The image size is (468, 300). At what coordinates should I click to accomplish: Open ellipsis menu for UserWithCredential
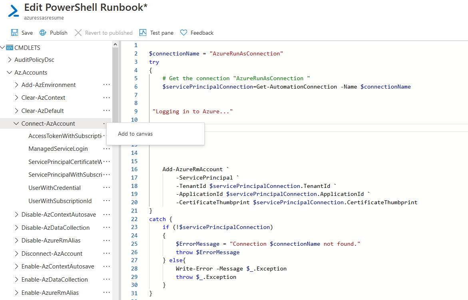click(x=106, y=188)
